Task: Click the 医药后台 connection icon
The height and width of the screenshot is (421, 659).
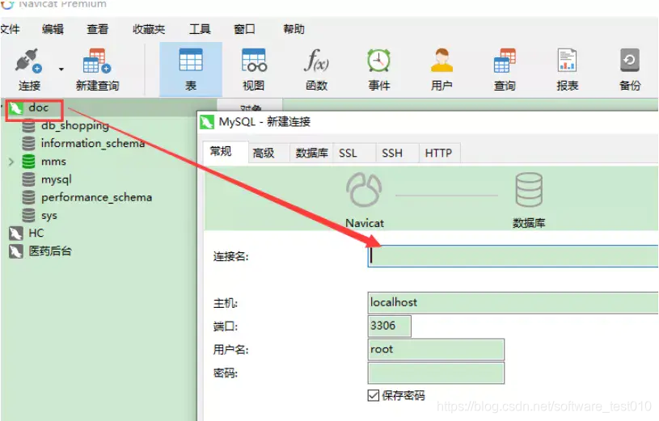Action: click(x=16, y=251)
